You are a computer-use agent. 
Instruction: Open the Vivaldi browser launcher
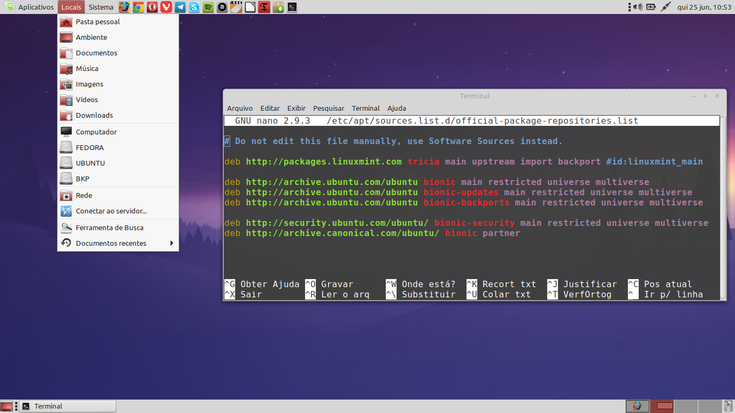click(166, 7)
